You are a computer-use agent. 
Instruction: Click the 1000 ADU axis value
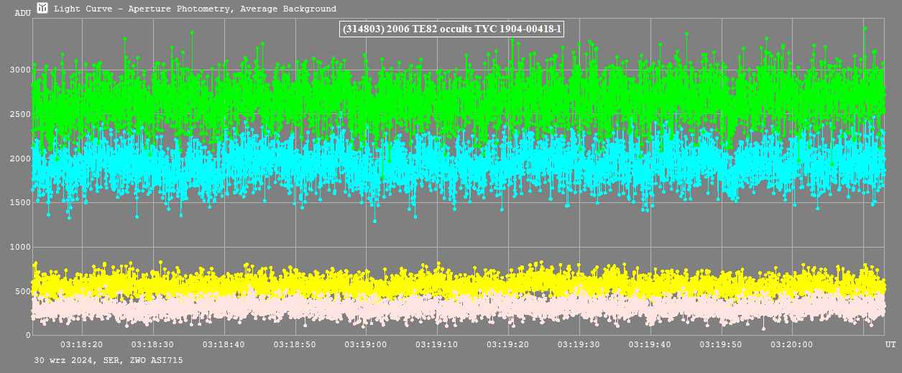coord(19,247)
